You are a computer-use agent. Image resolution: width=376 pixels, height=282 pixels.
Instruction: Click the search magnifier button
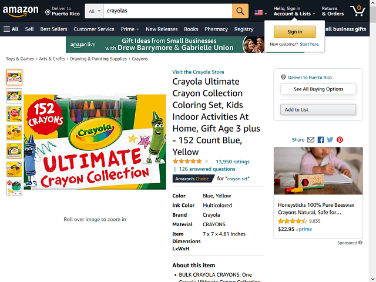pyautogui.click(x=240, y=11)
